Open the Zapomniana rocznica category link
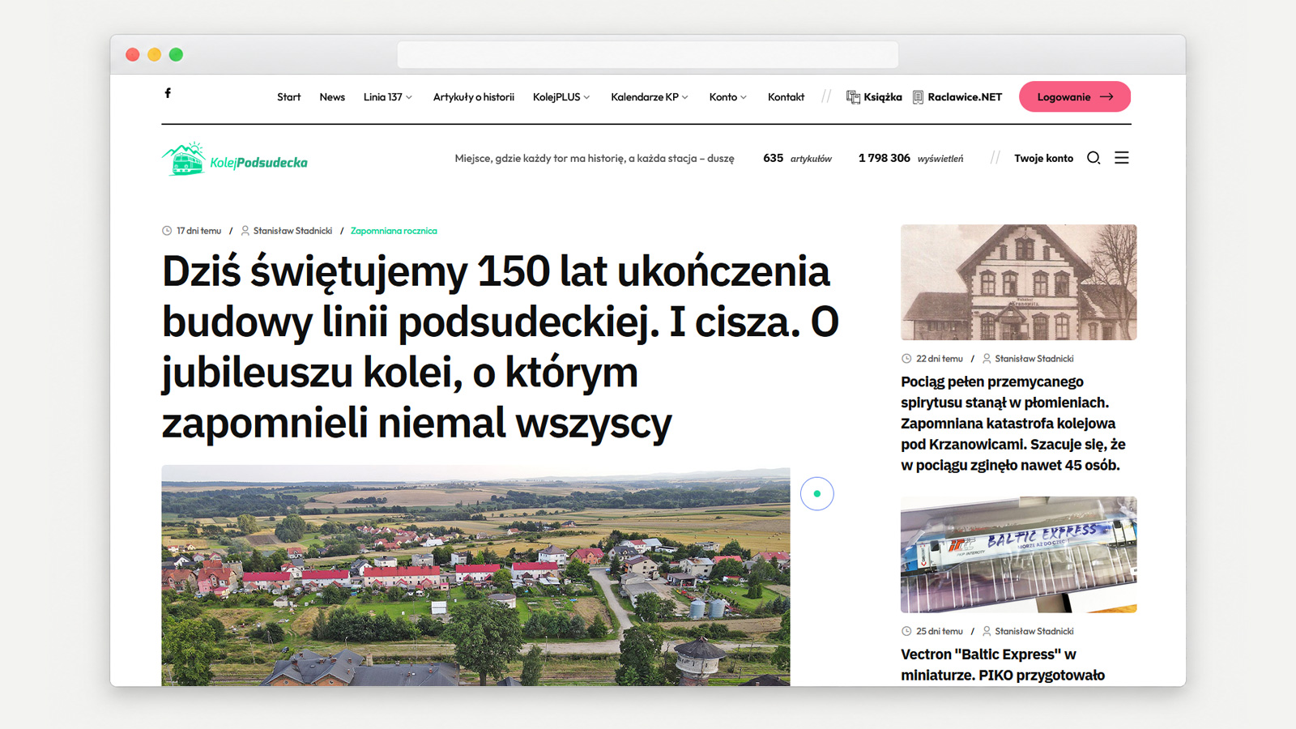1296x729 pixels. click(x=394, y=231)
